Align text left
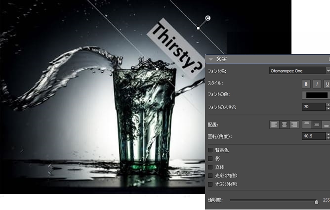The width and height of the screenshot is (330, 210). point(274,125)
